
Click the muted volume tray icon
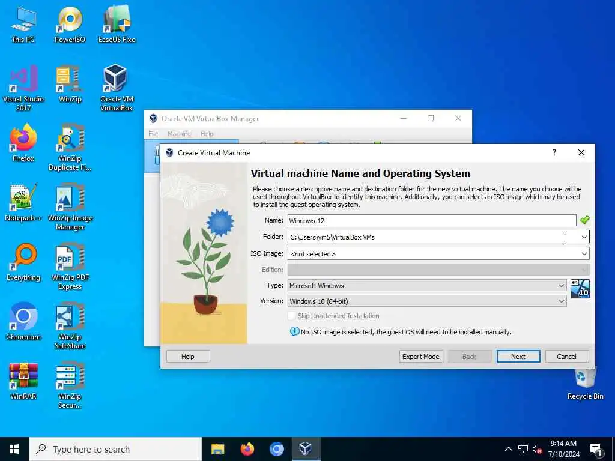coord(538,449)
